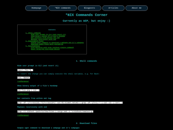Image resolution: width=173 pixels, height=130 pixels.
Task: Follow contents link 'Simple wget command to download a webpage'
Action: tap(57, 43)
